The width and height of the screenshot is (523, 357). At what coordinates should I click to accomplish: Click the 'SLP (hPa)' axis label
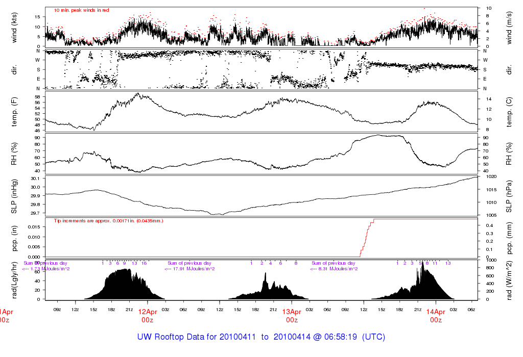point(509,196)
